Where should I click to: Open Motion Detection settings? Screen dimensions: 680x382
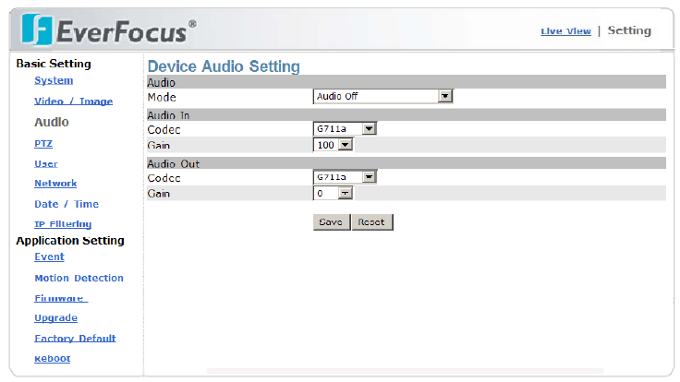(79, 278)
